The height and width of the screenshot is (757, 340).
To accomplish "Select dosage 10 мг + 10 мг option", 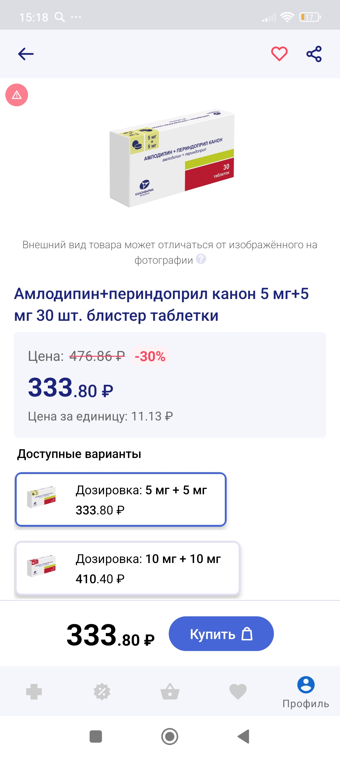I will 127,568.
